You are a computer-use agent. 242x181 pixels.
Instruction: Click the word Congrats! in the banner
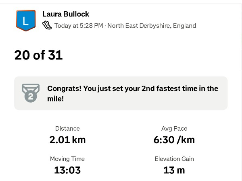[64, 88]
